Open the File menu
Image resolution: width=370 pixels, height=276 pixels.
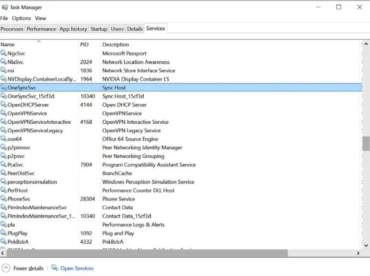point(4,18)
